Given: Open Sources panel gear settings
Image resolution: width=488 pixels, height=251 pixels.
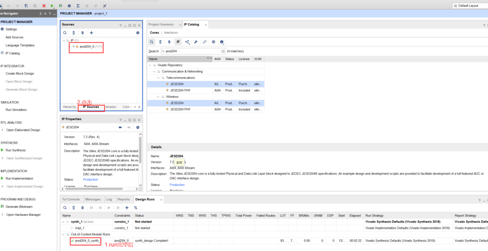Looking at the screenshot, I should [x=138, y=33].
